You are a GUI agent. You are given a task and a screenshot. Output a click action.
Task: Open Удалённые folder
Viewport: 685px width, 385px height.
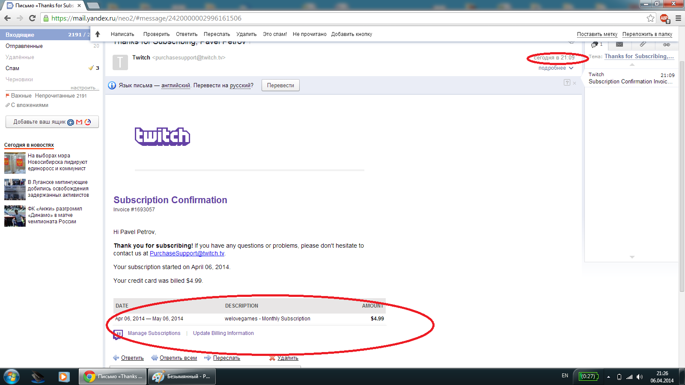point(20,57)
